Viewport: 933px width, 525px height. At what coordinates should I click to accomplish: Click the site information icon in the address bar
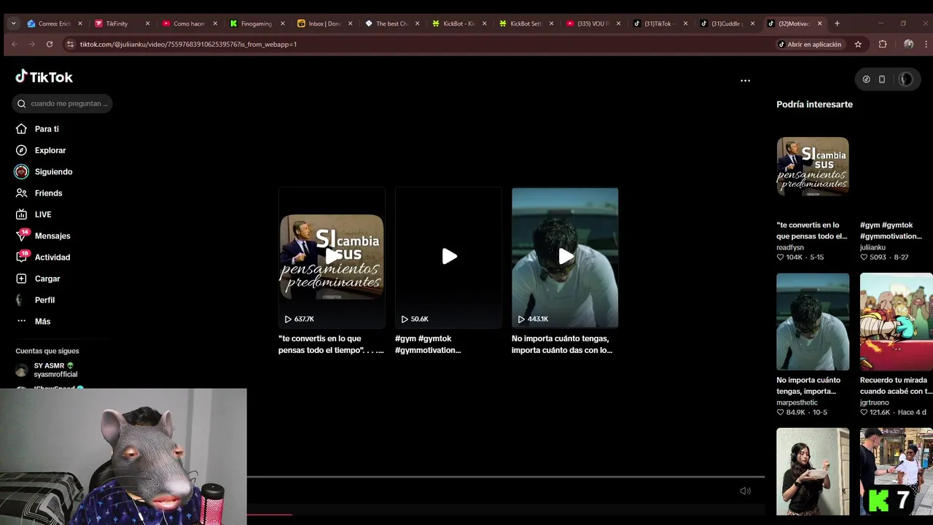(x=70, y=44)
